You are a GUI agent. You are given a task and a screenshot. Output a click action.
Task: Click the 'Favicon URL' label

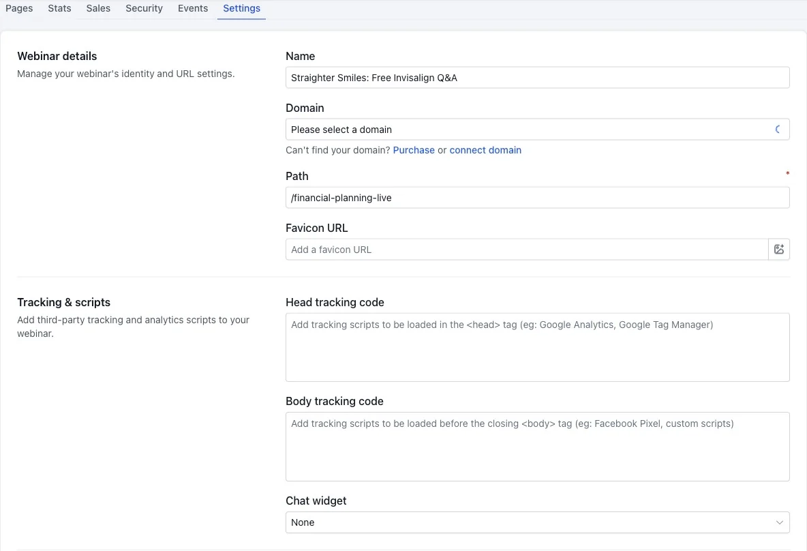[316, 228]
